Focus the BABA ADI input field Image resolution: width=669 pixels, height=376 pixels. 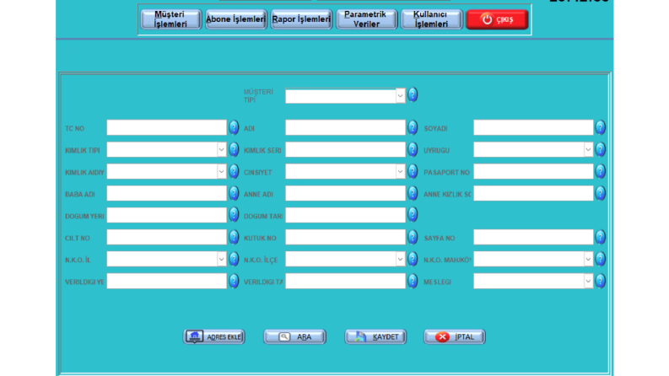pyautogui.click(x=166, y=194)
